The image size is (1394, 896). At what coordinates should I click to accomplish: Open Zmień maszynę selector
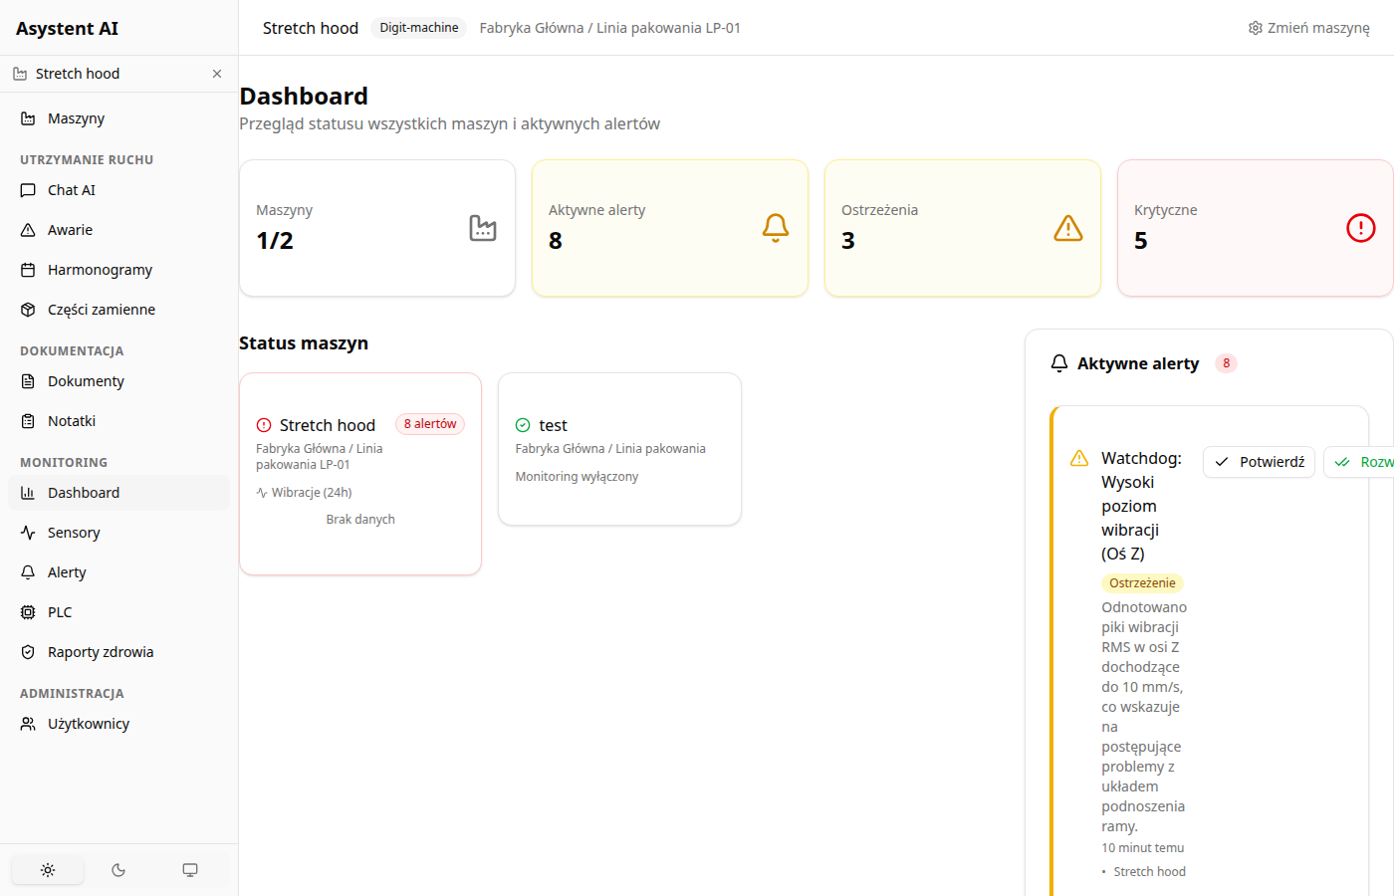(x=1308, y=28)
